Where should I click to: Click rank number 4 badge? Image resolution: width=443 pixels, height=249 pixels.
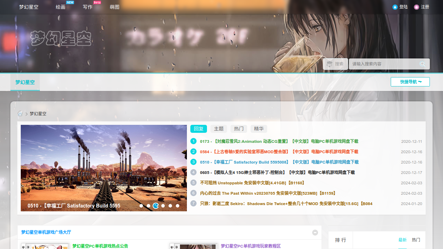click(x=193, y=172)
